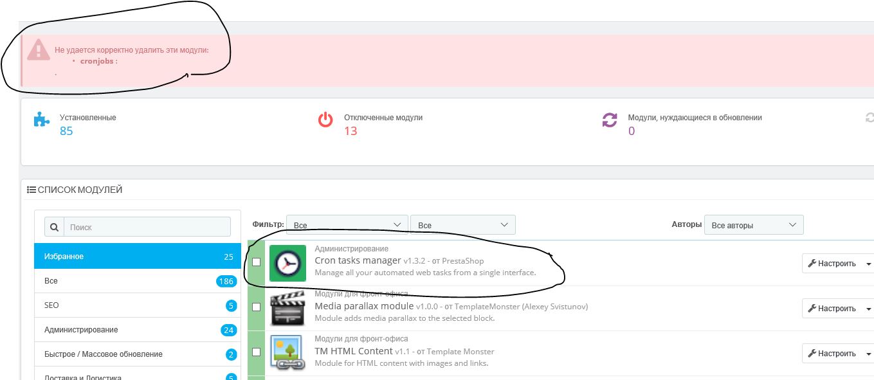Tick the TM HTML Content checkbox
Image resolution: width=874 pixels, height=380 pixels.
coord(256,352)
